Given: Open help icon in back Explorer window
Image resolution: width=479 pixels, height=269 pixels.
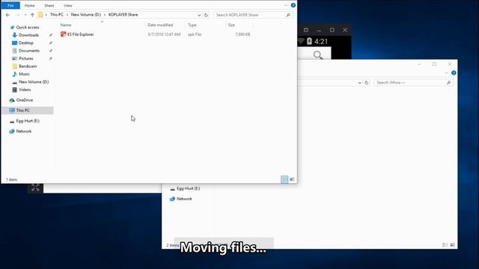Looking at the screenshot, I should (454, 73).
